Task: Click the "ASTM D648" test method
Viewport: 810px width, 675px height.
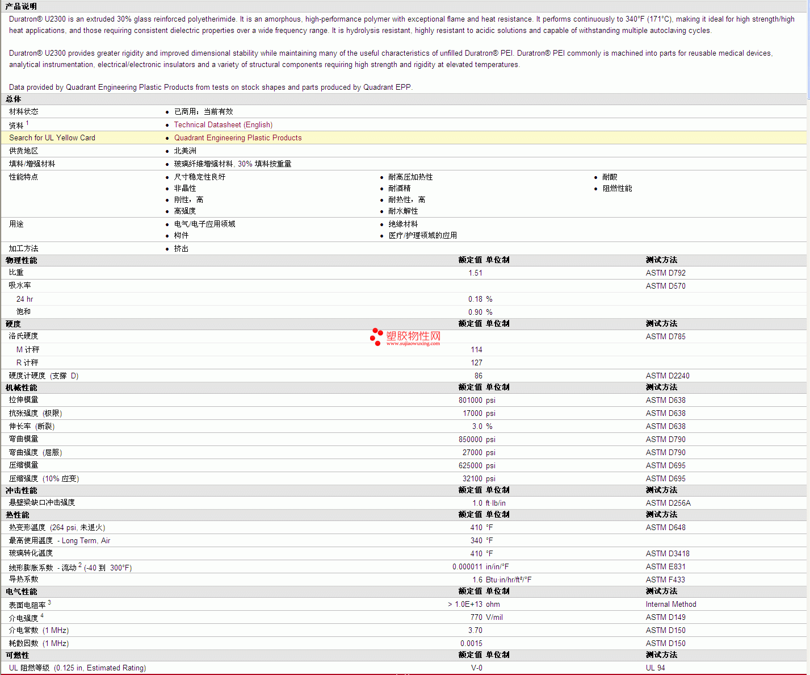Action: click(666, 528)
